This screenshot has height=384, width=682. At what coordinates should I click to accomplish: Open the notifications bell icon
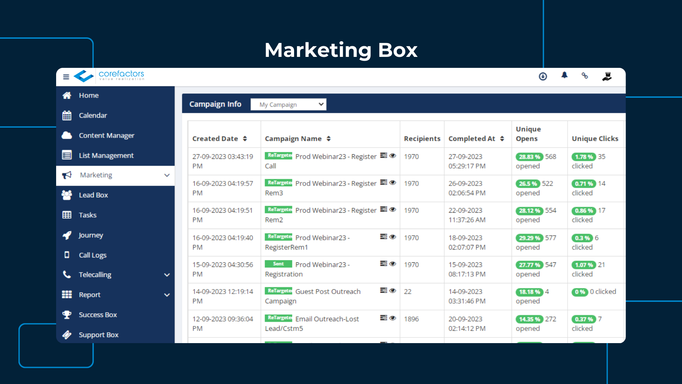click(x=564, y=75)
